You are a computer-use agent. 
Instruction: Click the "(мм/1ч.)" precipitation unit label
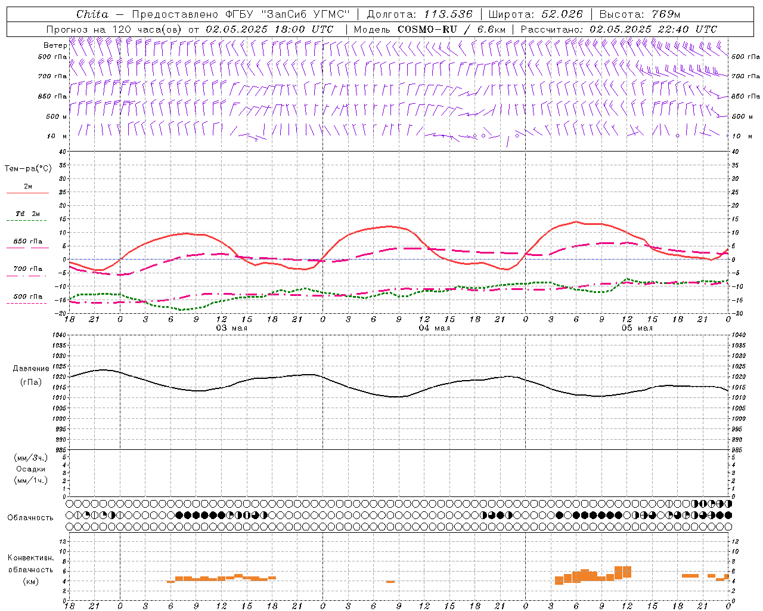coord(31,480)
